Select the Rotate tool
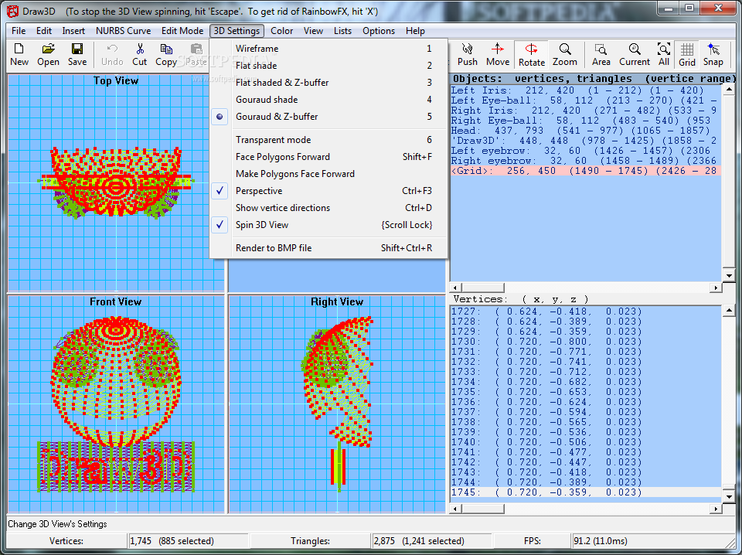Screen dimensions: 742x555 click(532, 54)
